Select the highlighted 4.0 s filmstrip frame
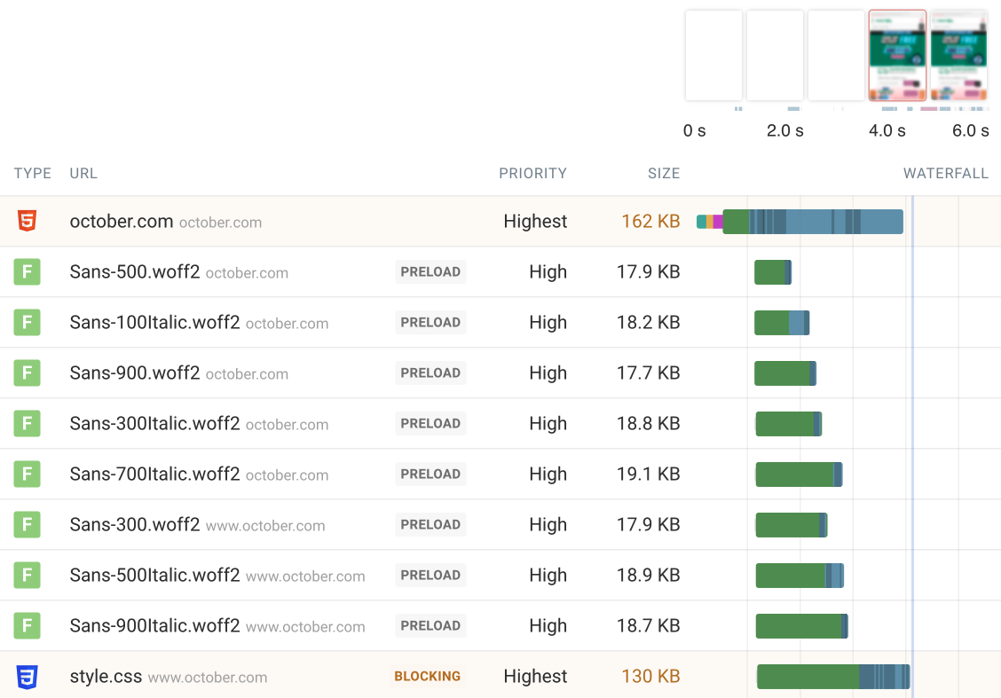This screenshot has height=698, width=1001. coord(897,56)
